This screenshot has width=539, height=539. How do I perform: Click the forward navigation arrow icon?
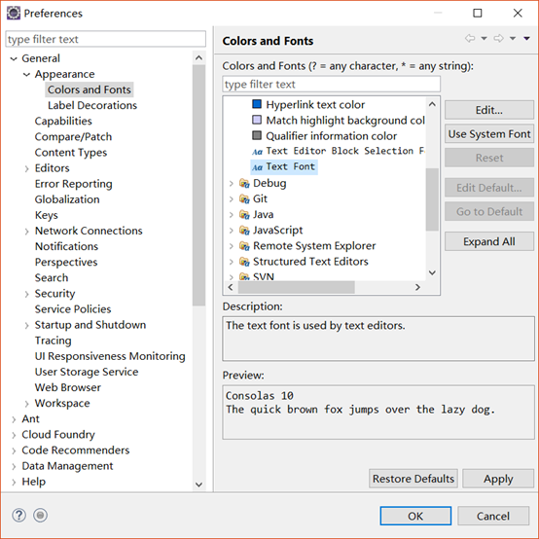coord(498,38)
